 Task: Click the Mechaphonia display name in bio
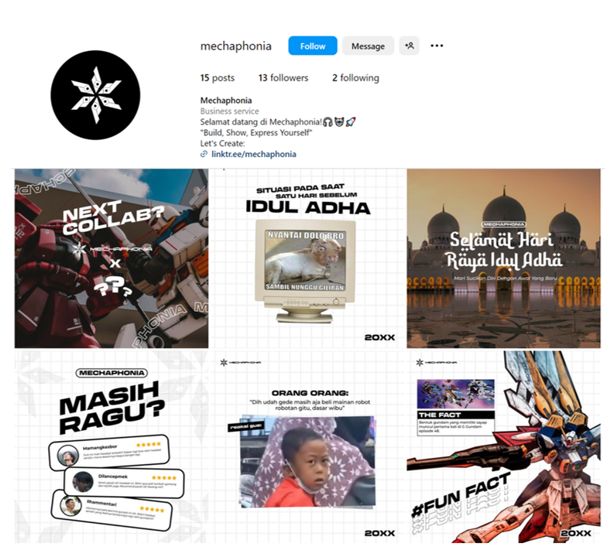click(x=226, y=101)
